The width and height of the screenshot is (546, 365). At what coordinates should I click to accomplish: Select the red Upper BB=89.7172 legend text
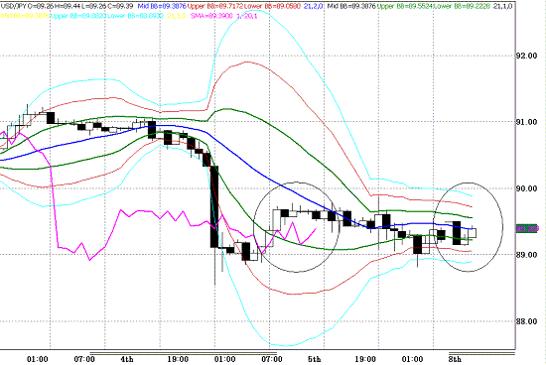click(215, 6)
